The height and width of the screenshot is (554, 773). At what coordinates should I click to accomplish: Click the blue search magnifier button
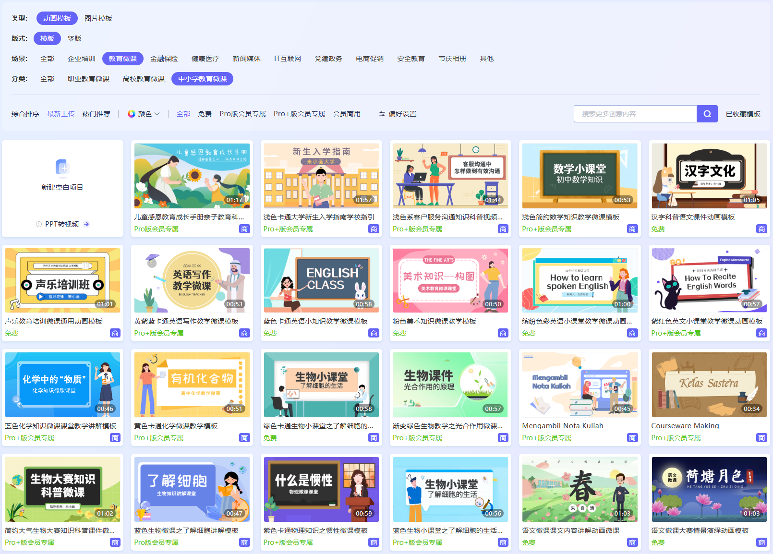707,114
